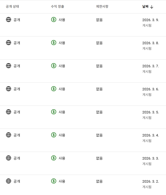The width and height of the screenshot is (166, 195).
Task: Sort by the 날짜 column header
Action: [145, 7]
